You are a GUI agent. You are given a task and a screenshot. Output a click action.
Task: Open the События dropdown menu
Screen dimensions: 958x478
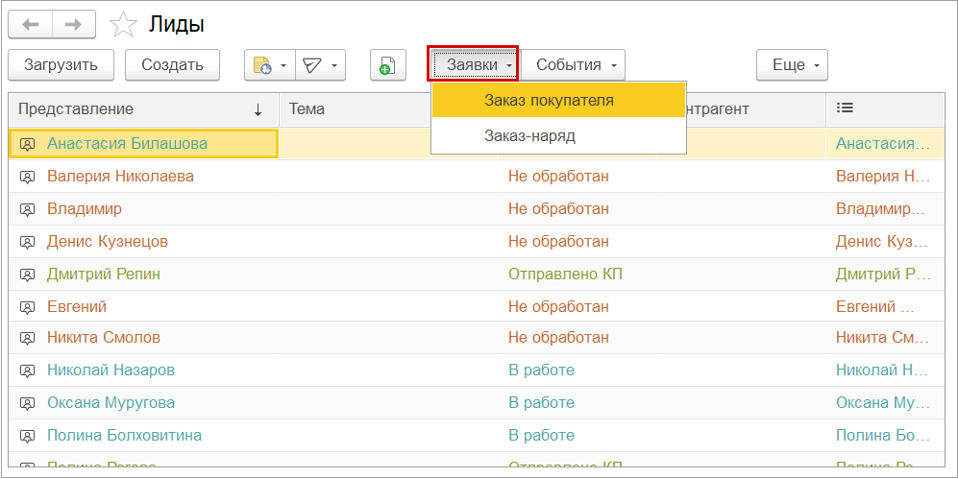click(x=574, y=65)
